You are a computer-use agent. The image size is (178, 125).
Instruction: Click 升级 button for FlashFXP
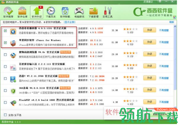pos(149,102)
